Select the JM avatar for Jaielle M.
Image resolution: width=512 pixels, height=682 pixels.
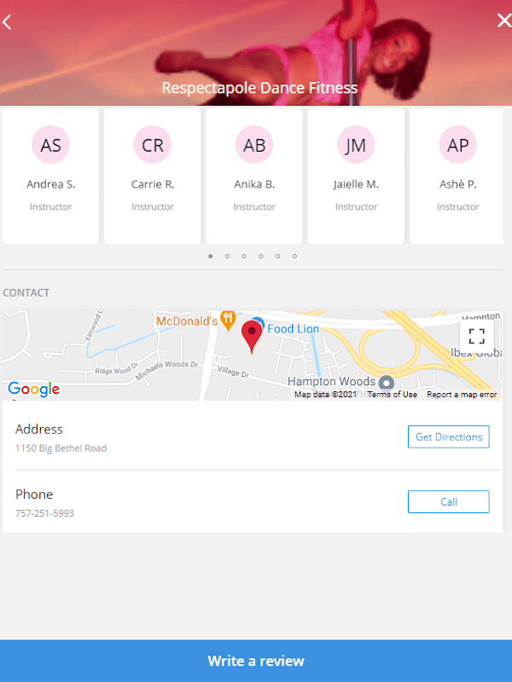tap(356, 145)
